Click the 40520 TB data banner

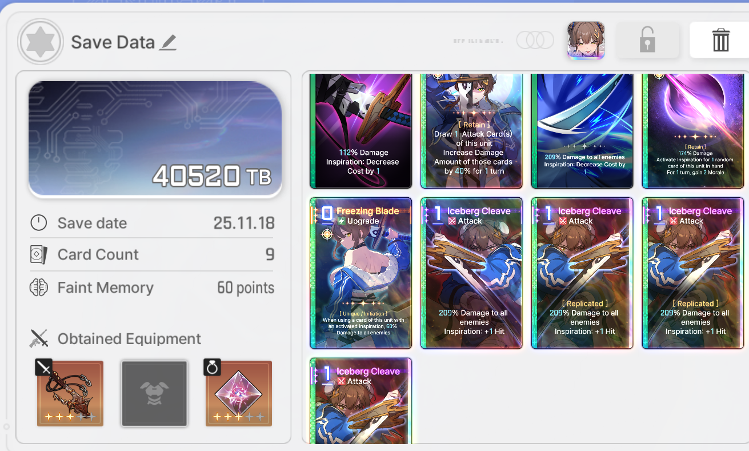(x=155, y=139)
